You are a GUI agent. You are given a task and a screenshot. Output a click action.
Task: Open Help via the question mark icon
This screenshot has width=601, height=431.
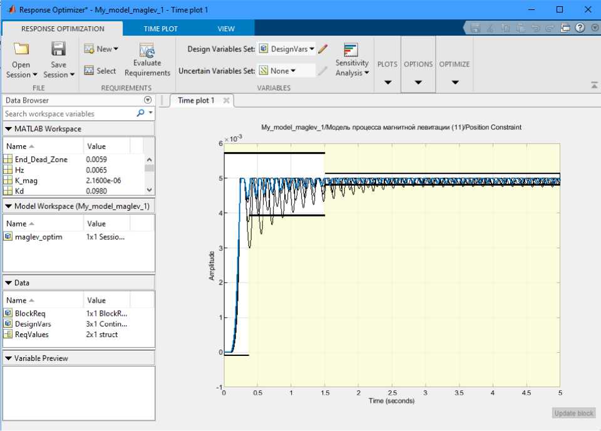[x=580, y=28]
